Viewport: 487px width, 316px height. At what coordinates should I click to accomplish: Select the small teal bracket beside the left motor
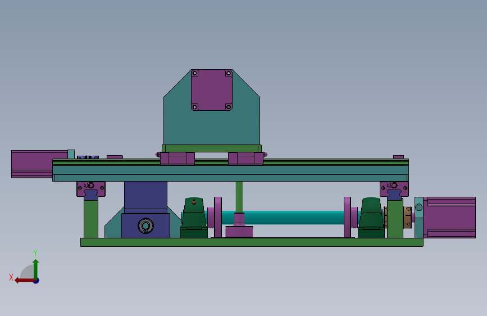tap(71, 154)
